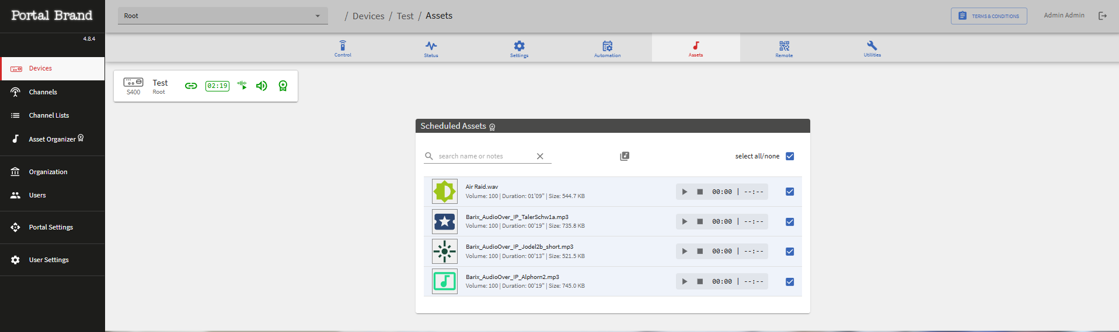Click Alphorn2.mp3 music note thumbnail

coord(445,281)
